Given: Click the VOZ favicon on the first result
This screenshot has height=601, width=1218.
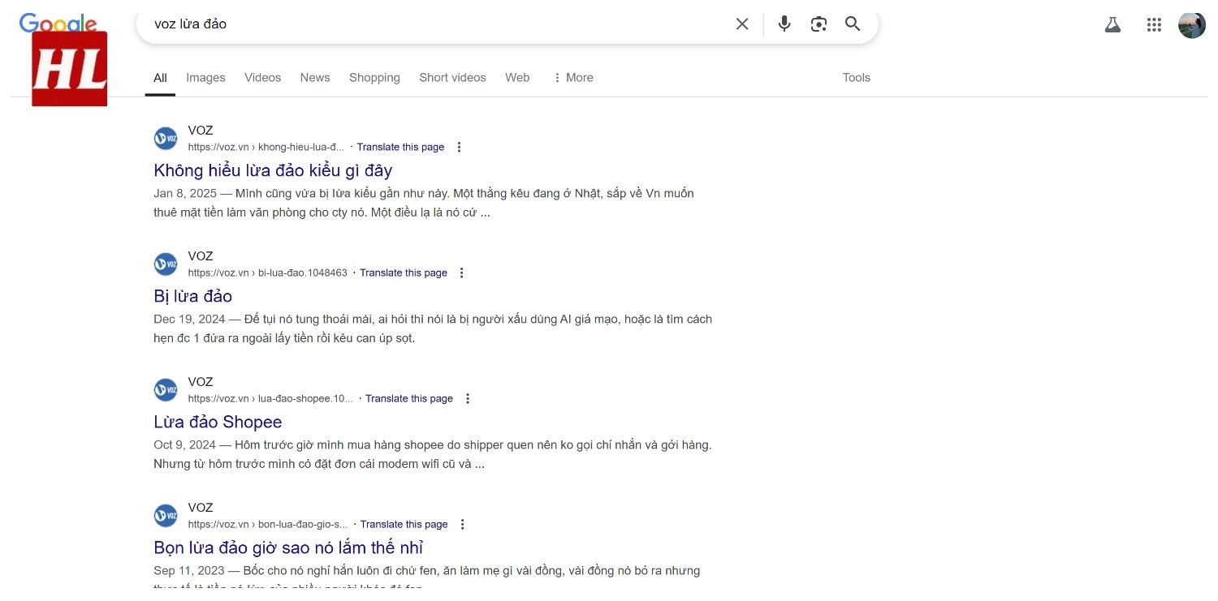Looking at the screenshot, I should click(x=165, y=138).
